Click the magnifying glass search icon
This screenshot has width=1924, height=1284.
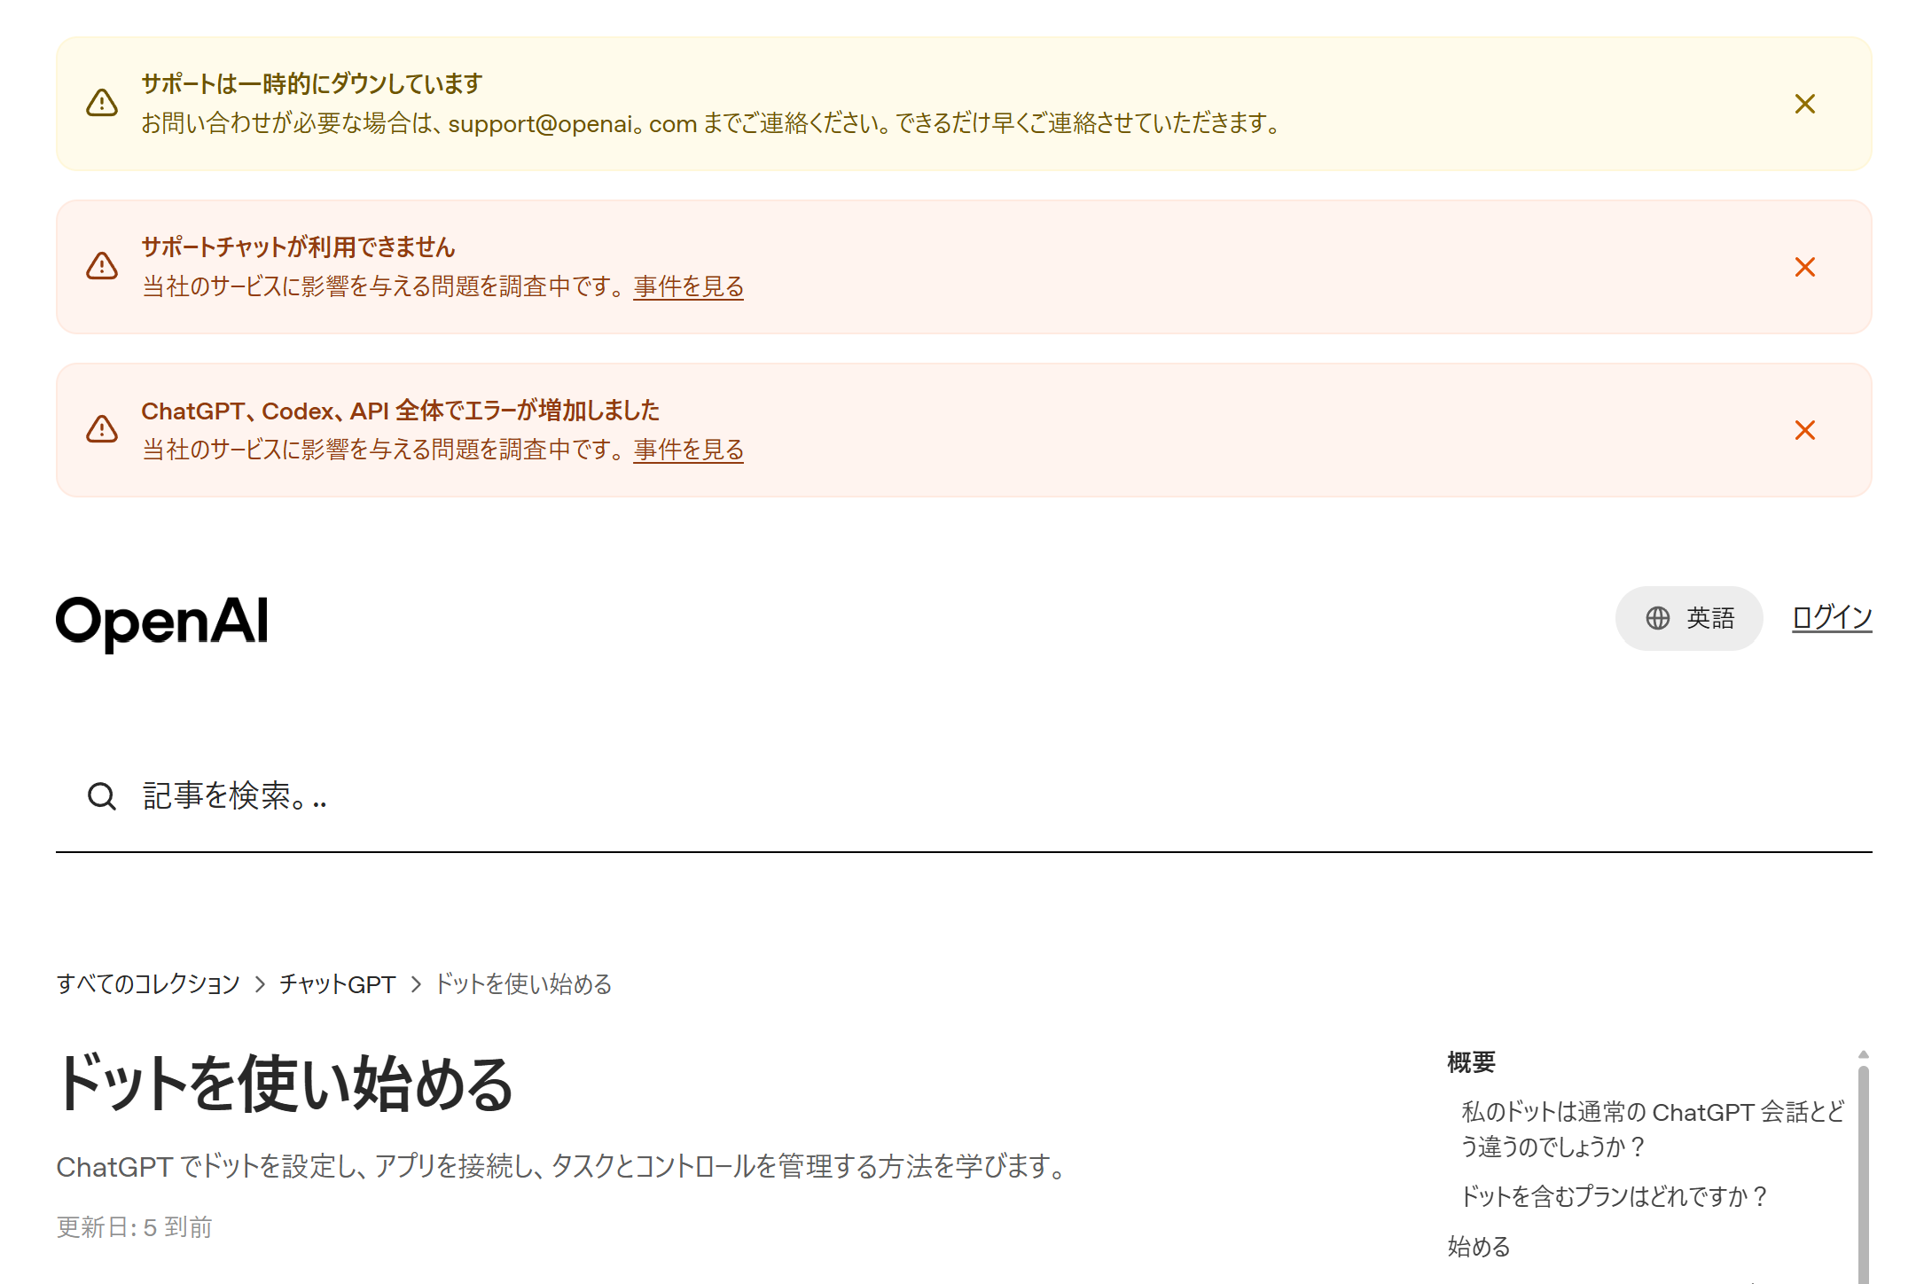click(x=102, y=796)
